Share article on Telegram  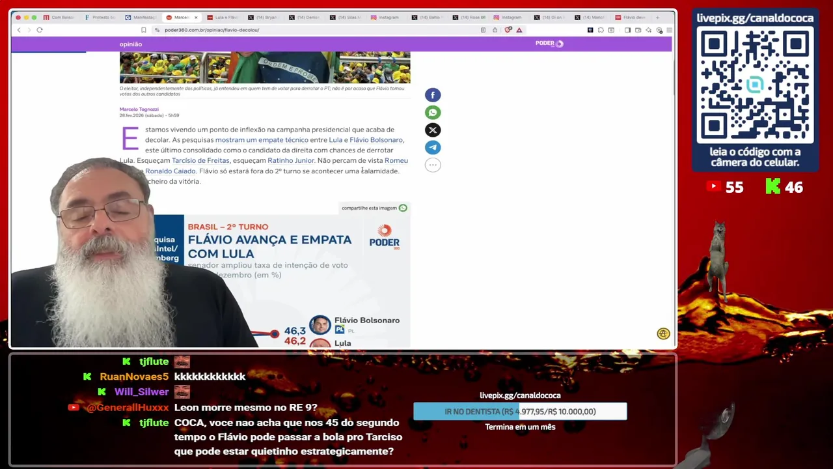click(433, 147)
